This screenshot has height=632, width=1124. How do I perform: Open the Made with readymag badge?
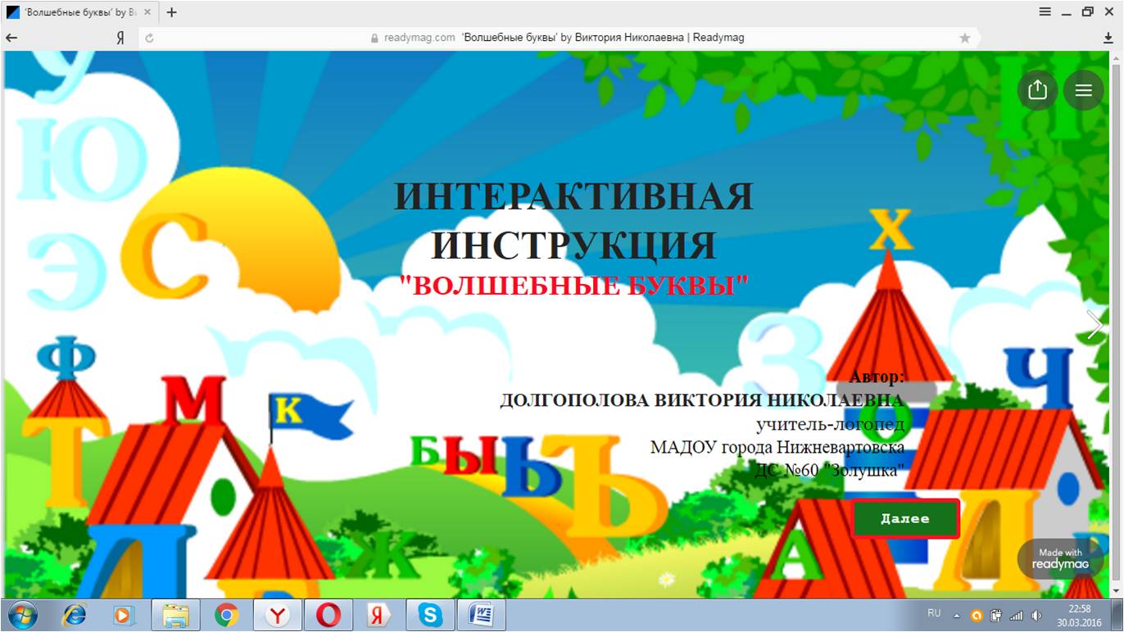click(1060, 558)
